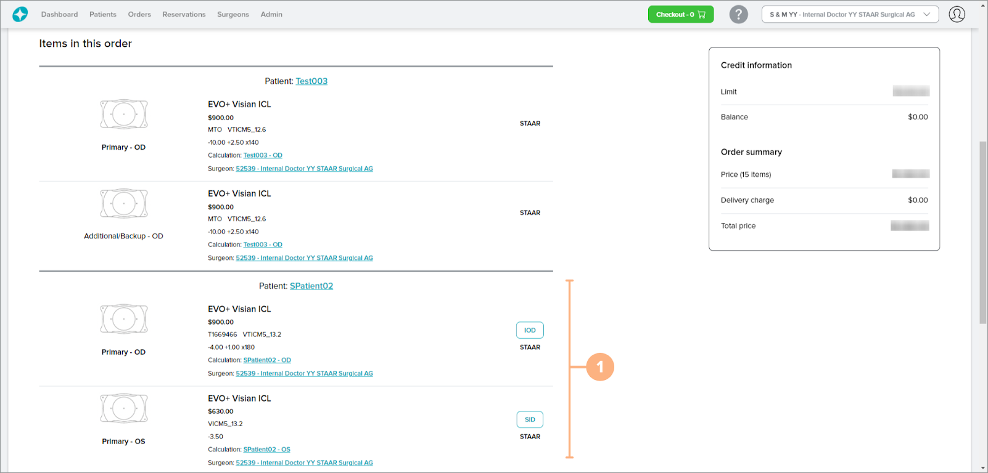Select the Admin menu item
Image resolution: width=988 pixels, height=473 pixels.
(271, 14)
